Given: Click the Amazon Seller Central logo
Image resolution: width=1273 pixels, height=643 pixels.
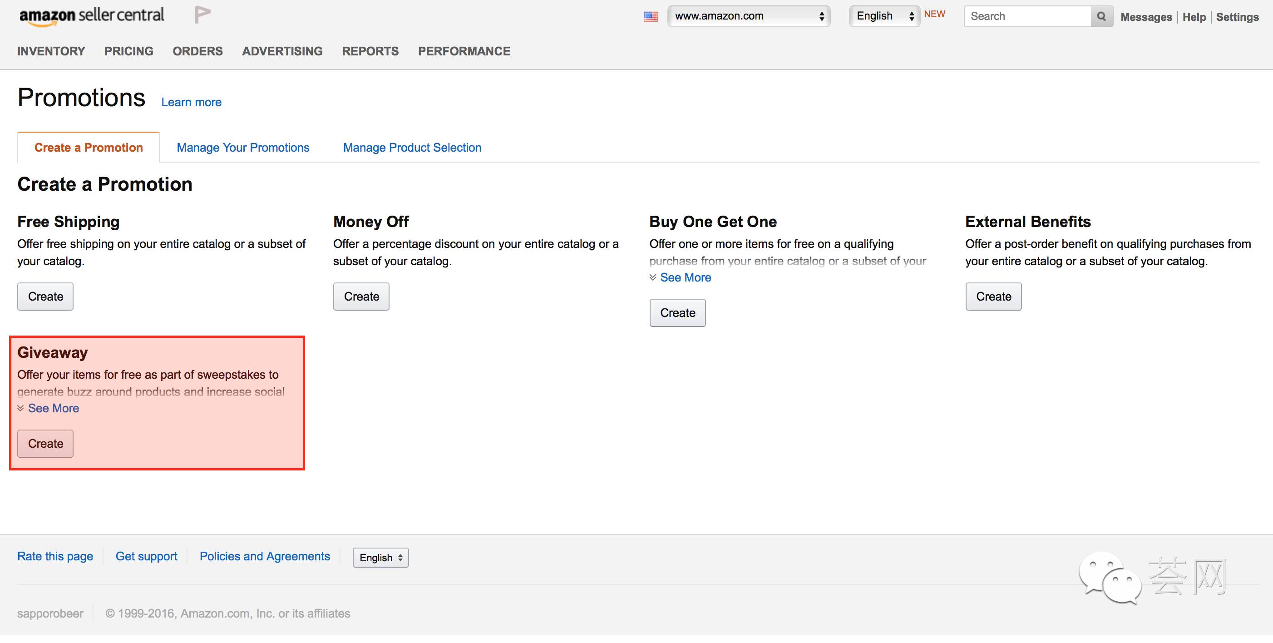Looking at the screenshot, I should (x=92, y=16).
